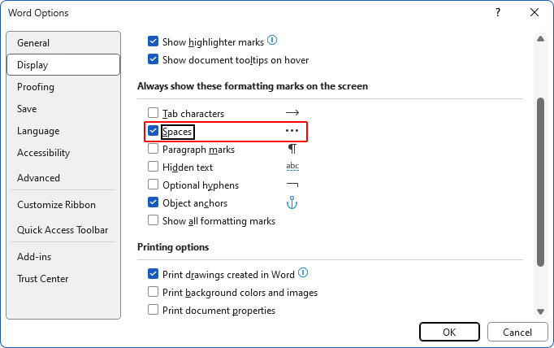Check Print background colors and images
The image size is (554, 348).
pos(153,292)
